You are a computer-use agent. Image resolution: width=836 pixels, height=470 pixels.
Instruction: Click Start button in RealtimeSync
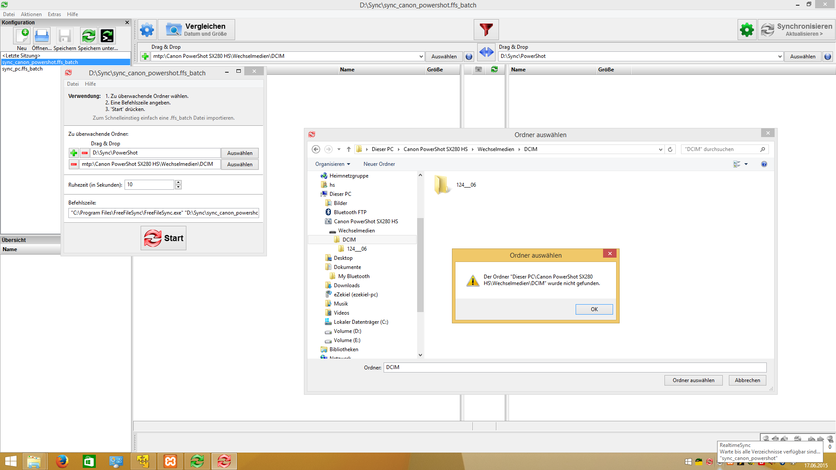163,238
